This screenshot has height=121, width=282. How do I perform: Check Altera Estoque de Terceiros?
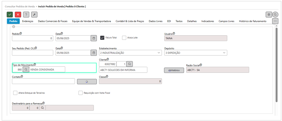(15, 93)
